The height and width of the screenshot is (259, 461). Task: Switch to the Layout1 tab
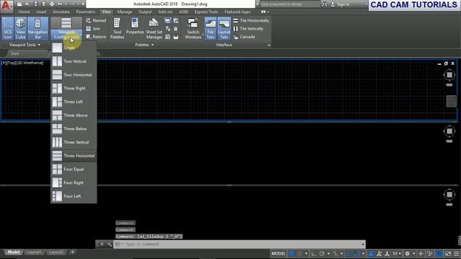click(34, 252)
